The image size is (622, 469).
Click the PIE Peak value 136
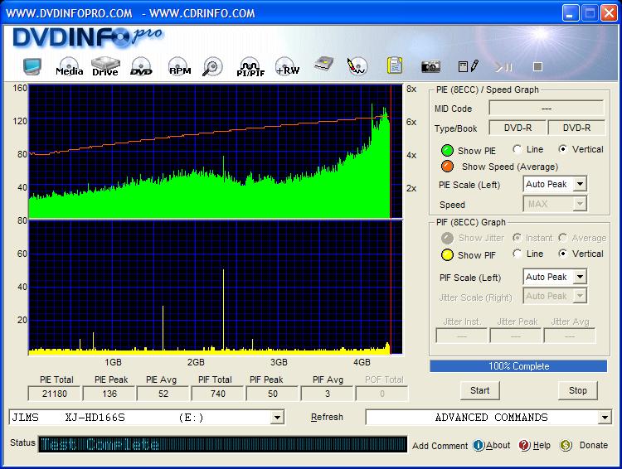point(109,394)
